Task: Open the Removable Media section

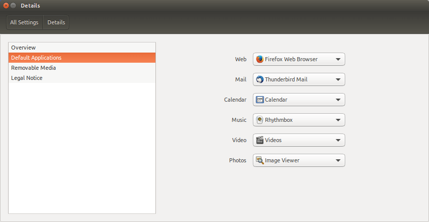Action: pos(82,68)
